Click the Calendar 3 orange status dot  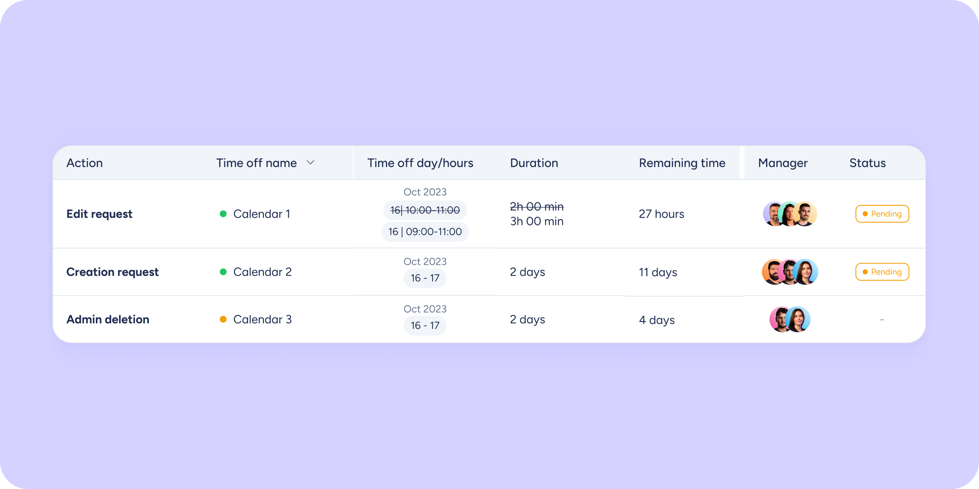tap(223, 319)
